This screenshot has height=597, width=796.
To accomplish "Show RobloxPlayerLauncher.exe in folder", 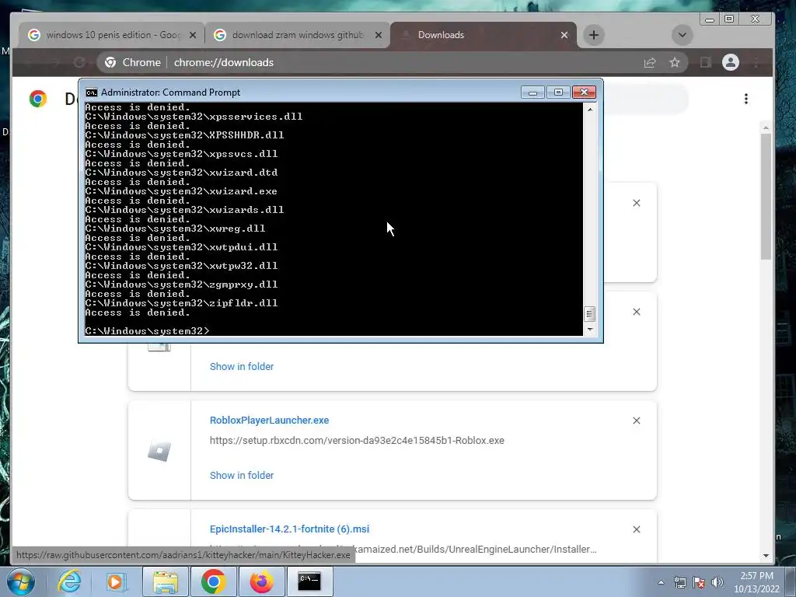I will [242, 476].
